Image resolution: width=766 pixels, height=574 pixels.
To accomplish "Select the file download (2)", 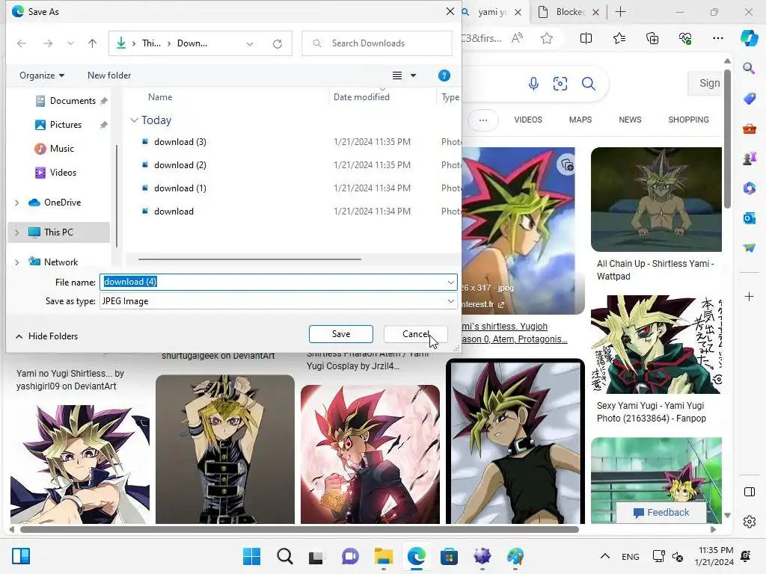I will (180, 165).
